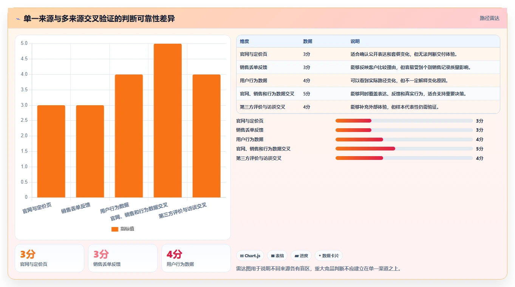The width and height of the screenshot is (515, 287).
Task: Click the chart x-axis label 销售丢单反馈
Action: (x=76, y=208)
